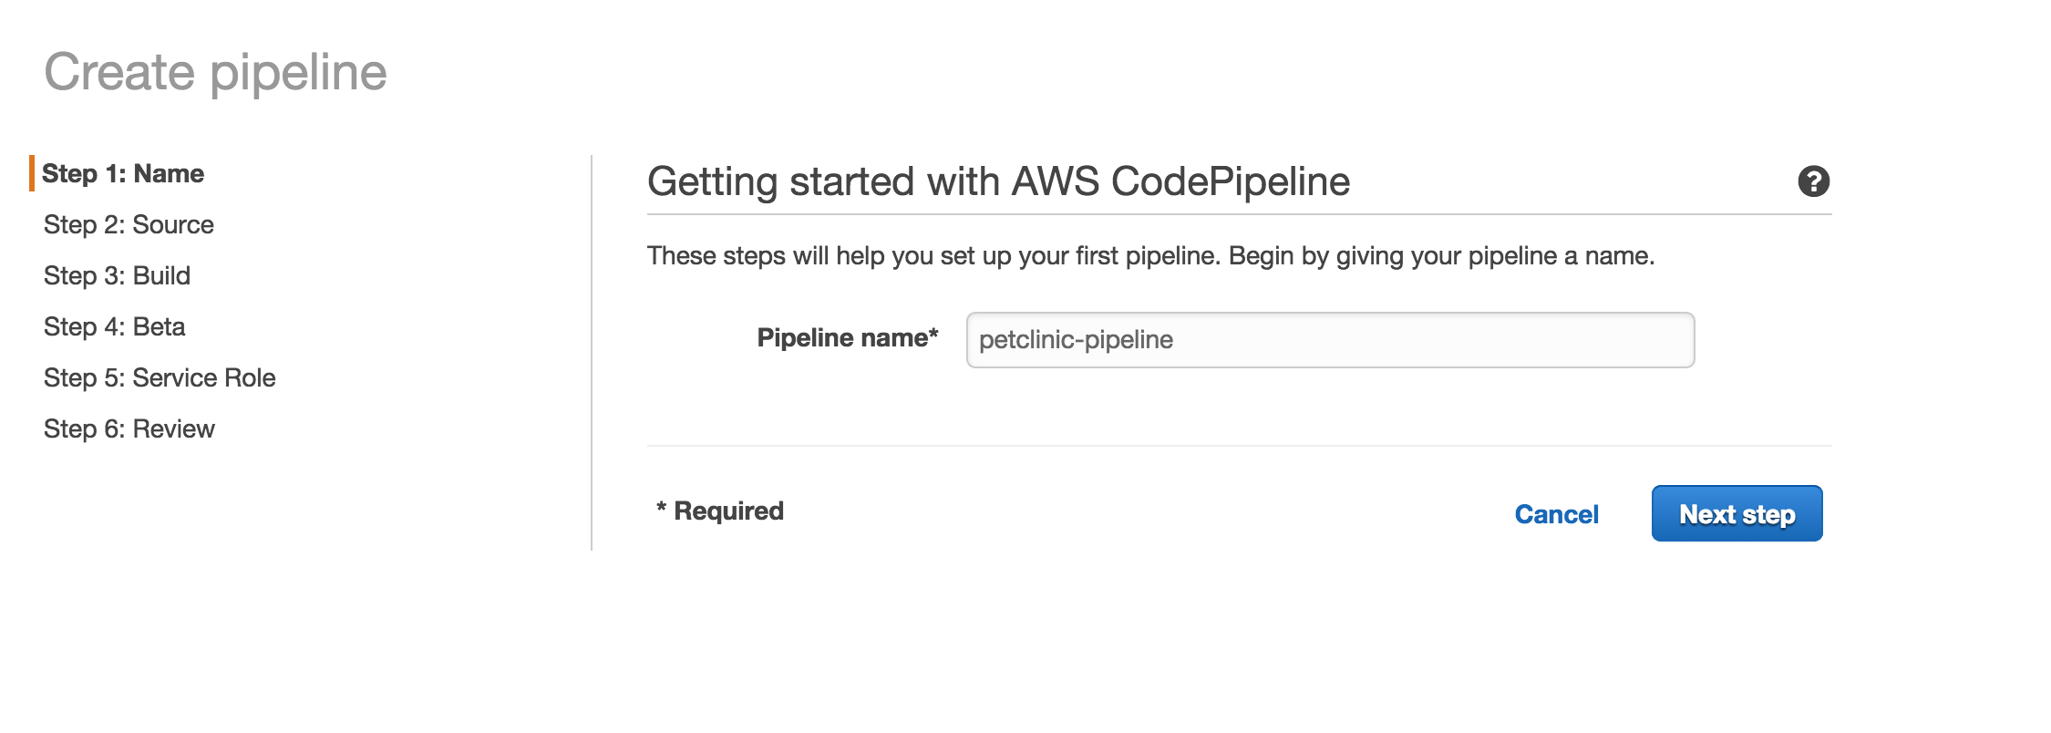Click the Next step button

tap(1737, 514)
